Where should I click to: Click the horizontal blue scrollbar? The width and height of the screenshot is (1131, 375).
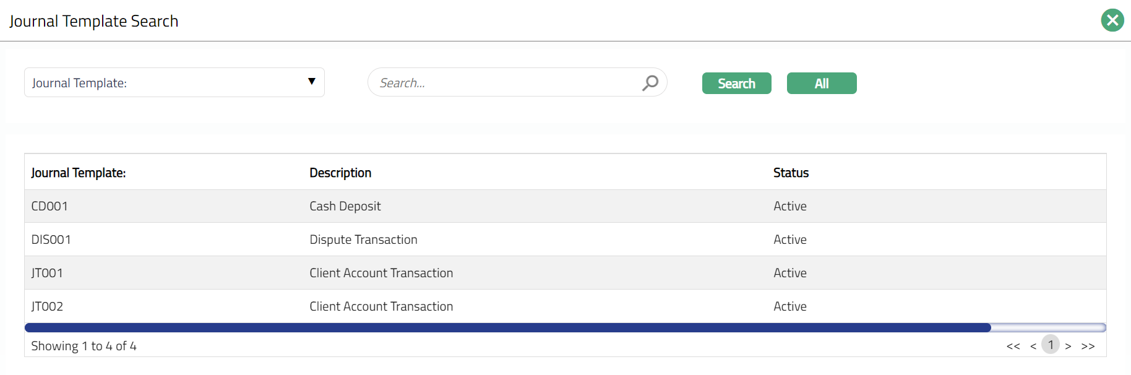click(x=507, y=327)
